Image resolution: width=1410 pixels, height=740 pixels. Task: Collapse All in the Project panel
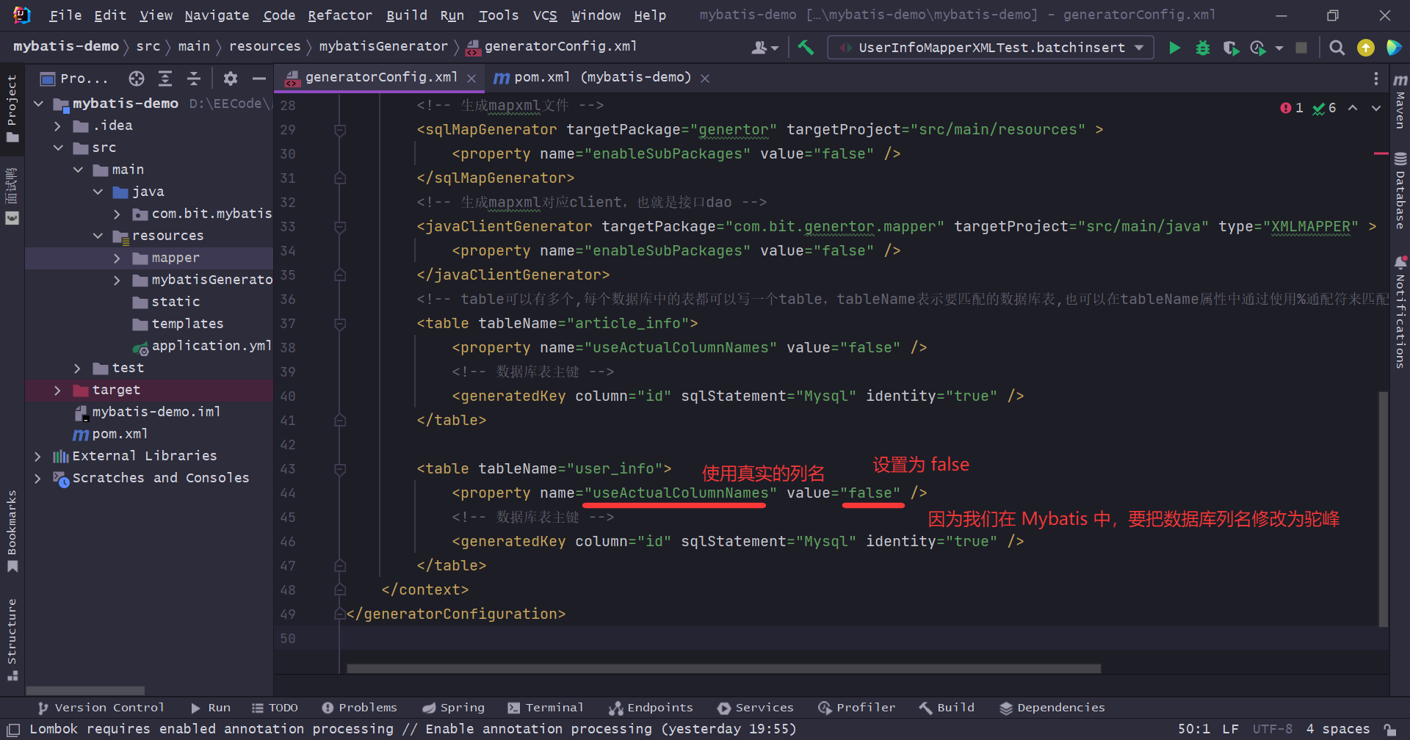click(x=194, y=78)
